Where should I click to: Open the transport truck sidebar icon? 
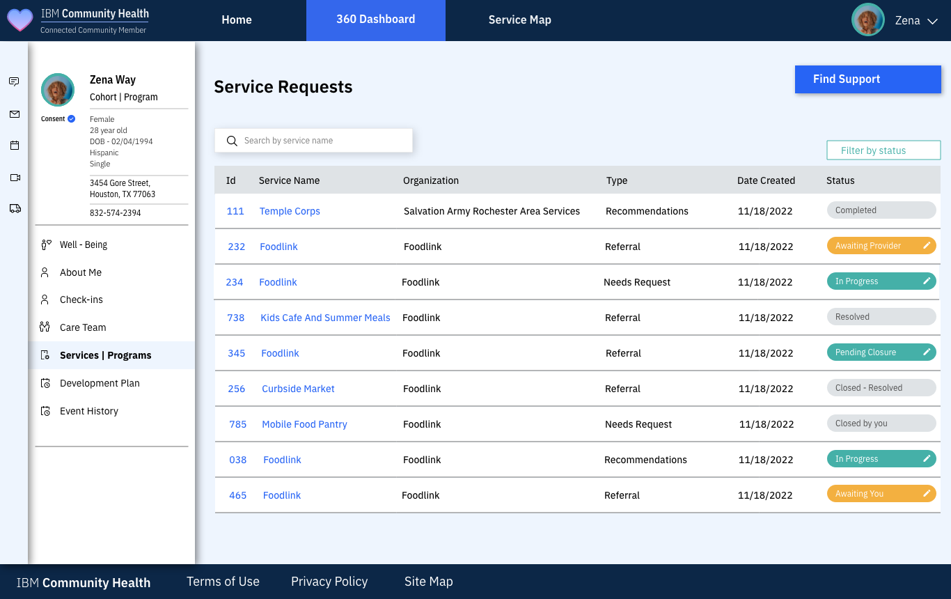pyautogui.click(x=15, y=208)
